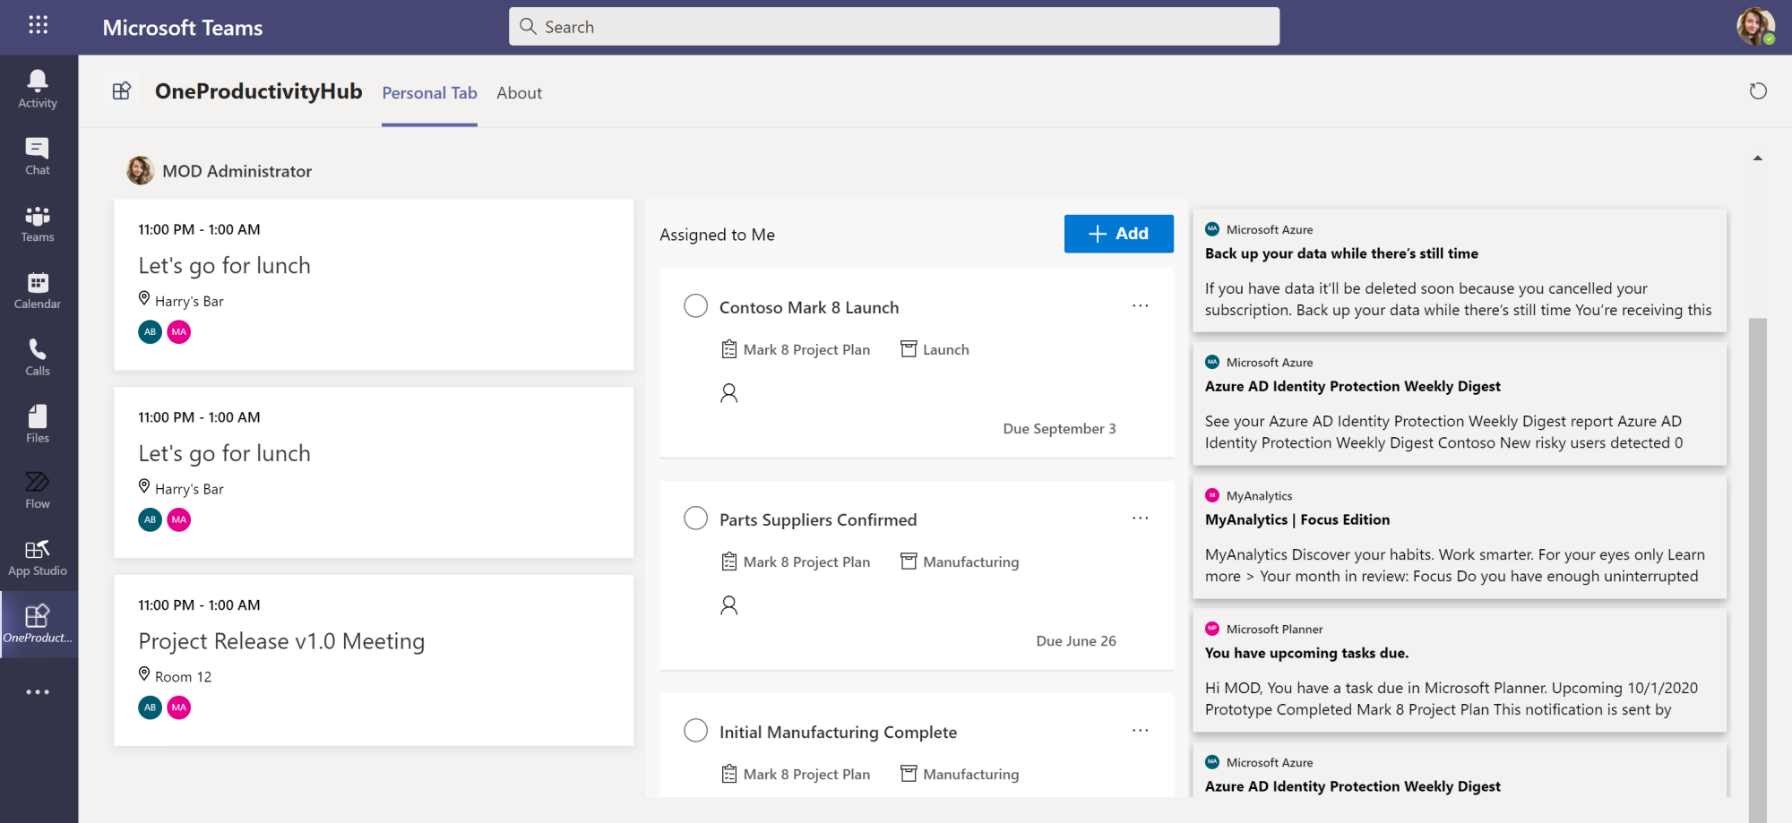Click assignee icon on Contoso Mark 8 Launch

point(729,393)
